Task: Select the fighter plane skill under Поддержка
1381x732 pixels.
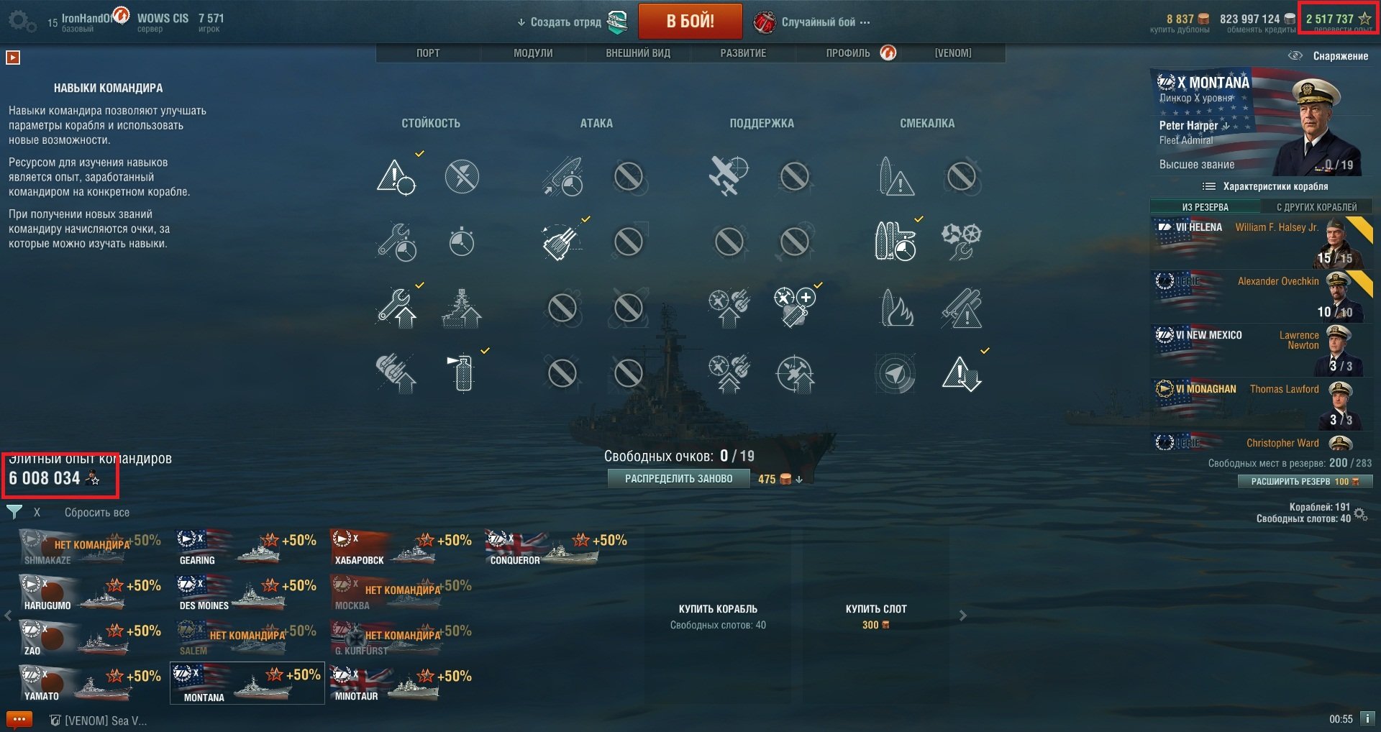Action: pyautogui.click(x=729, y=175)
